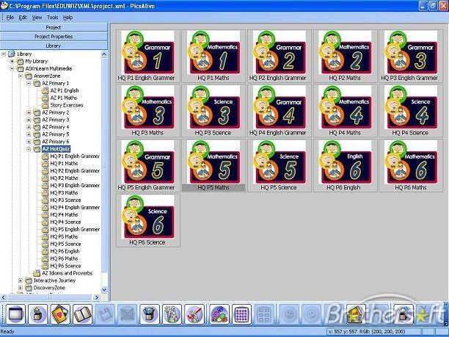Switch to the Project panel header

click(x=54, y=27)
